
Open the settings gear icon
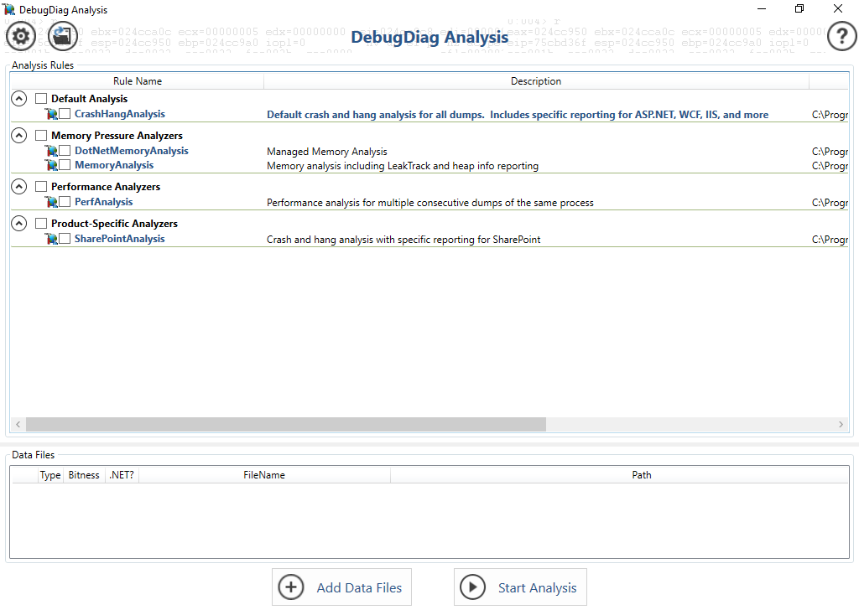coord(18,36)
